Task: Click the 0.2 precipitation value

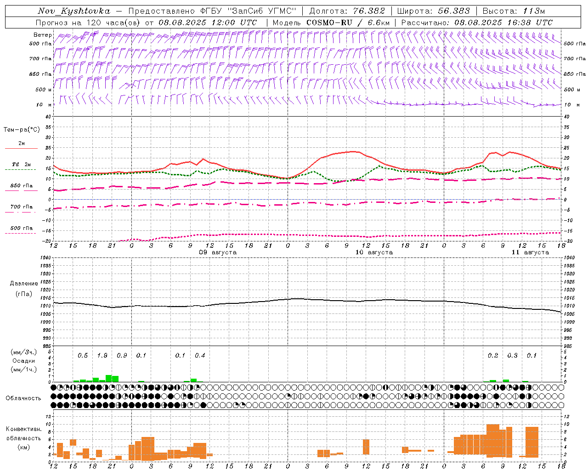Action: (493, 356)
